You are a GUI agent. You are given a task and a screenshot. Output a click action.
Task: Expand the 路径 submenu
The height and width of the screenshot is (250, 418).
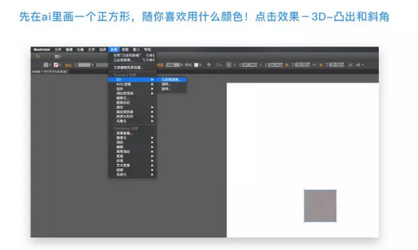pyautogui.click(x=132, y=107)
